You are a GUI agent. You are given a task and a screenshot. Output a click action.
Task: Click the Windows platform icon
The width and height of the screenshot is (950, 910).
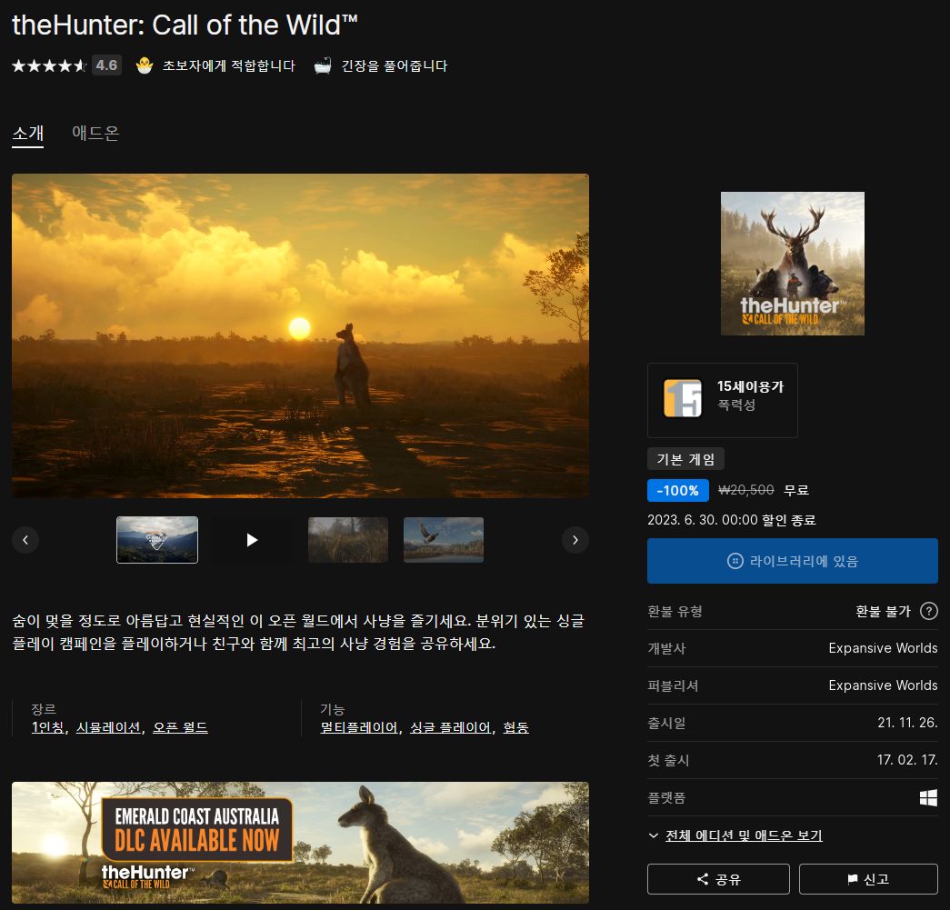[928, 798]
